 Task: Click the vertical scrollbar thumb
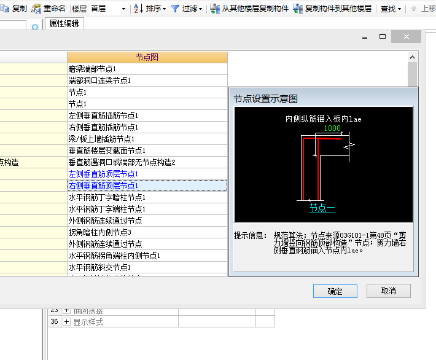point(413,74)
